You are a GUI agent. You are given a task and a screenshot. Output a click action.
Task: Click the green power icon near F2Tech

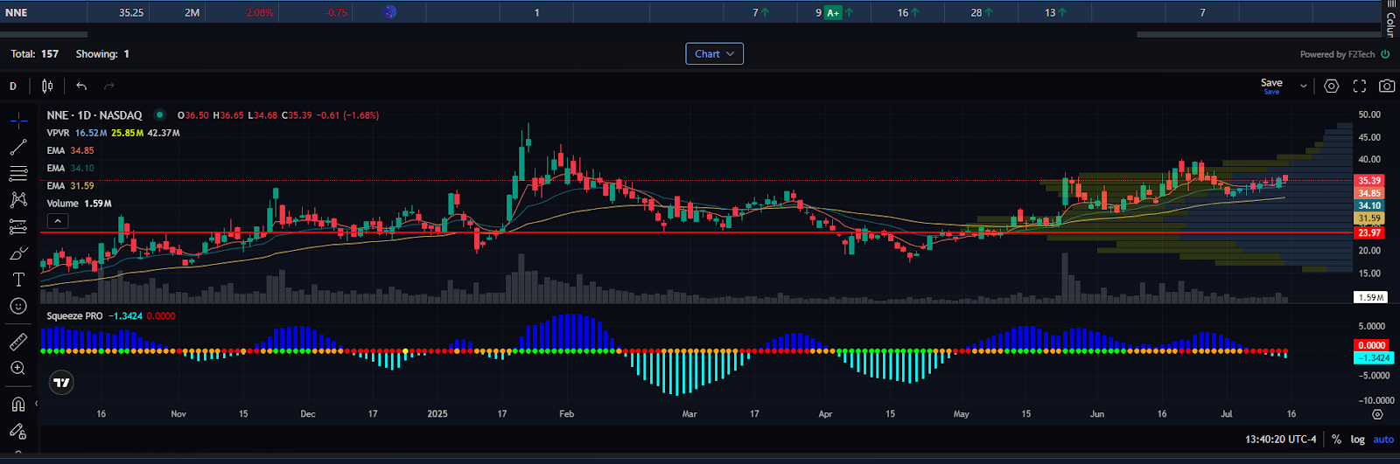1385,54
